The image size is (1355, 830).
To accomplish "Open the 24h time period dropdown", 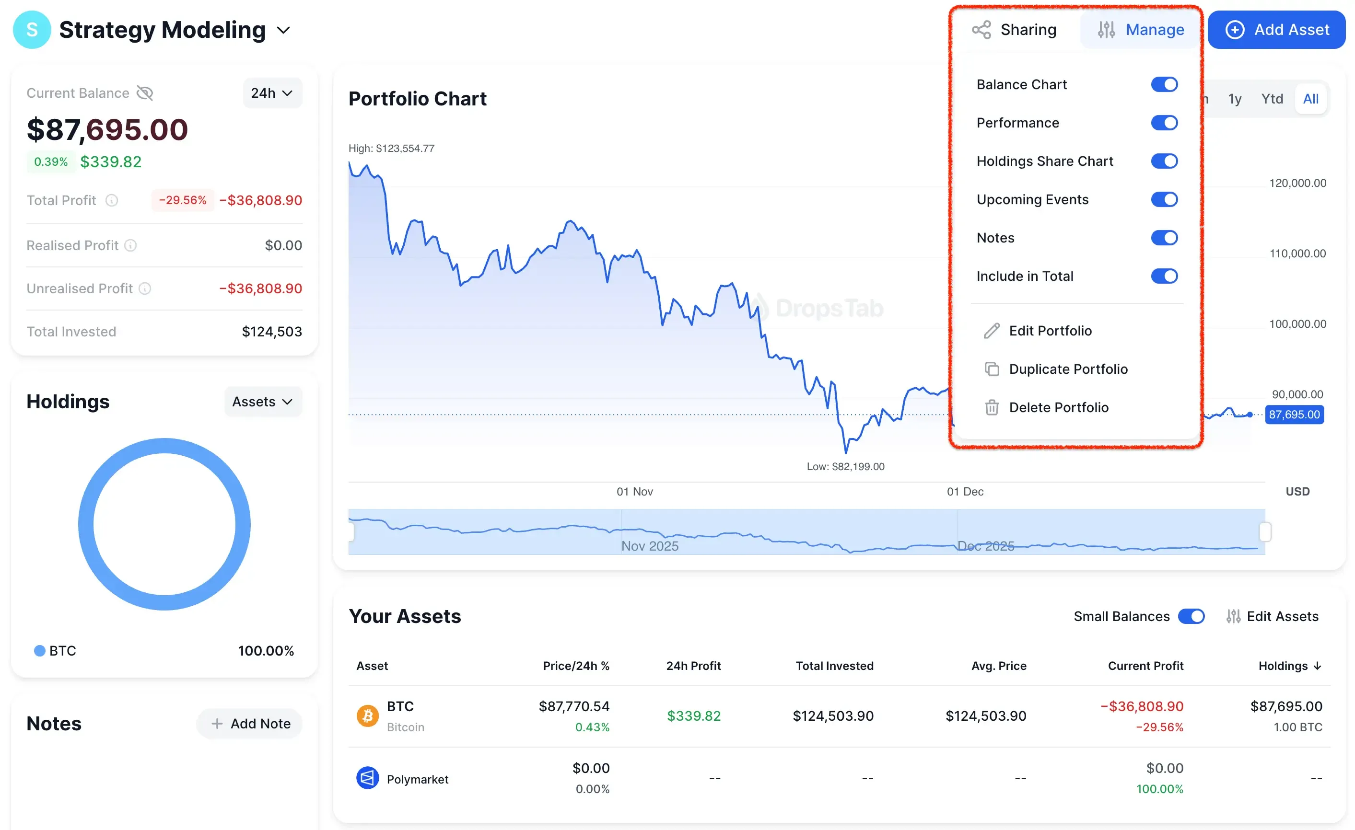I will pyautogui.click(x=272, y=93).
